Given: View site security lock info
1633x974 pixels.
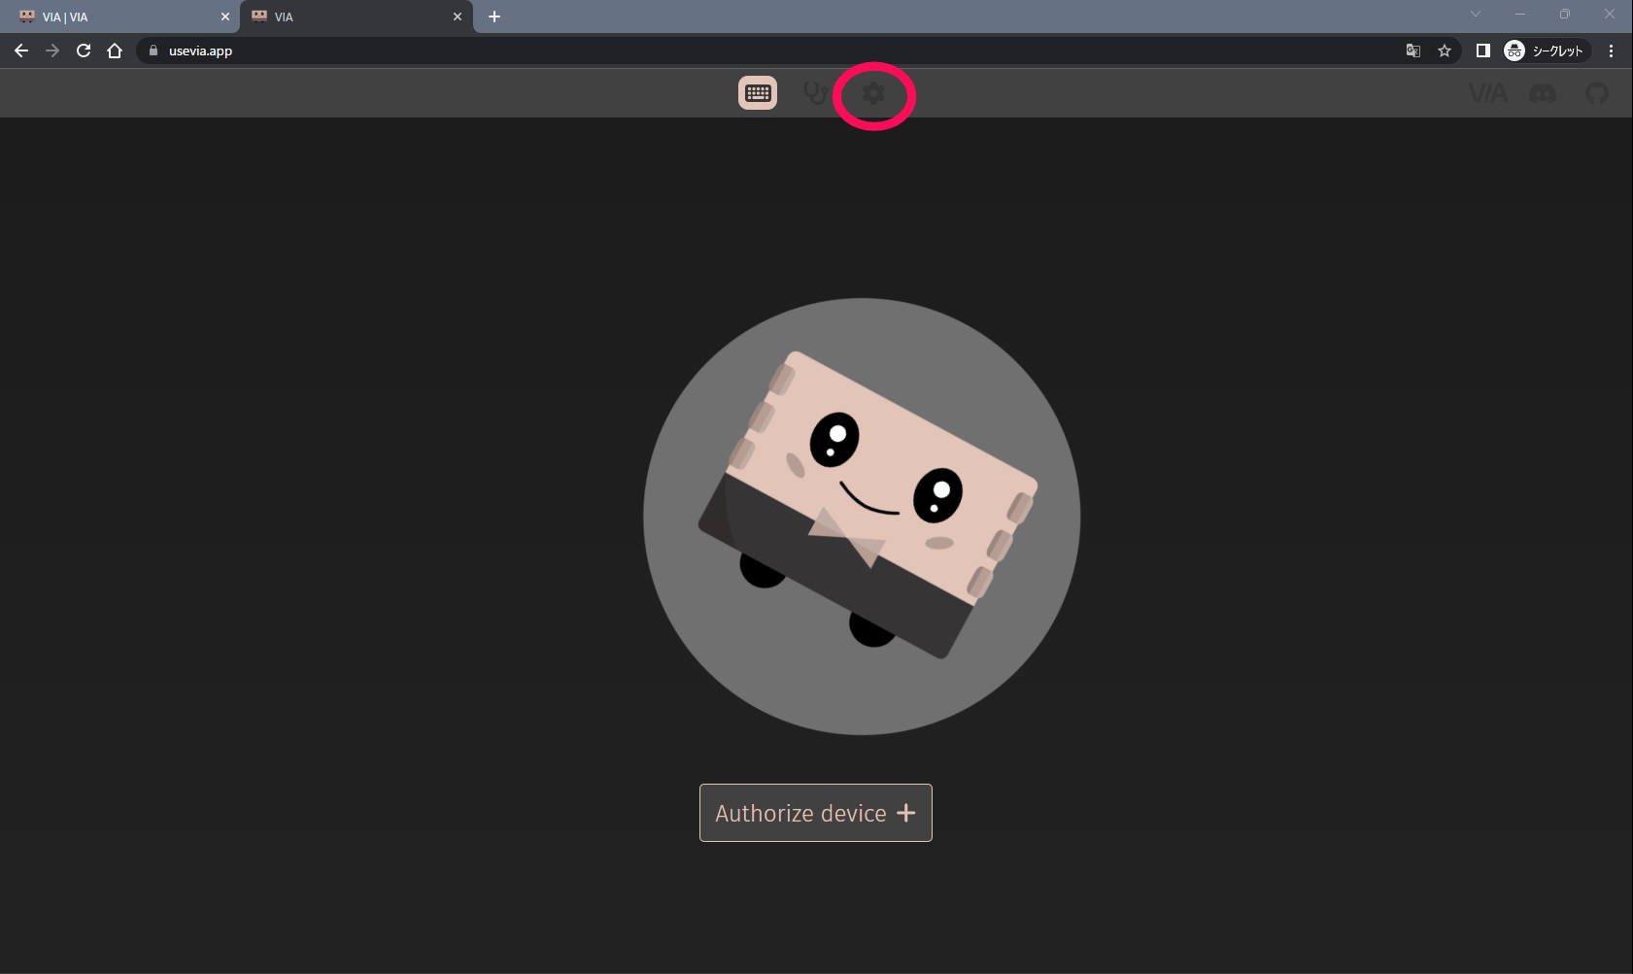Looking at the screenshot, I should point(153,50).
